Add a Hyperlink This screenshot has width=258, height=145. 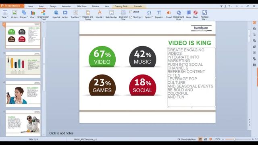[x=56, y=14]
